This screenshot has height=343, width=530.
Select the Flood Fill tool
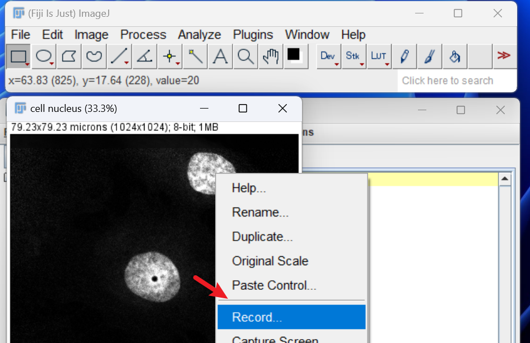pos(454,57)
